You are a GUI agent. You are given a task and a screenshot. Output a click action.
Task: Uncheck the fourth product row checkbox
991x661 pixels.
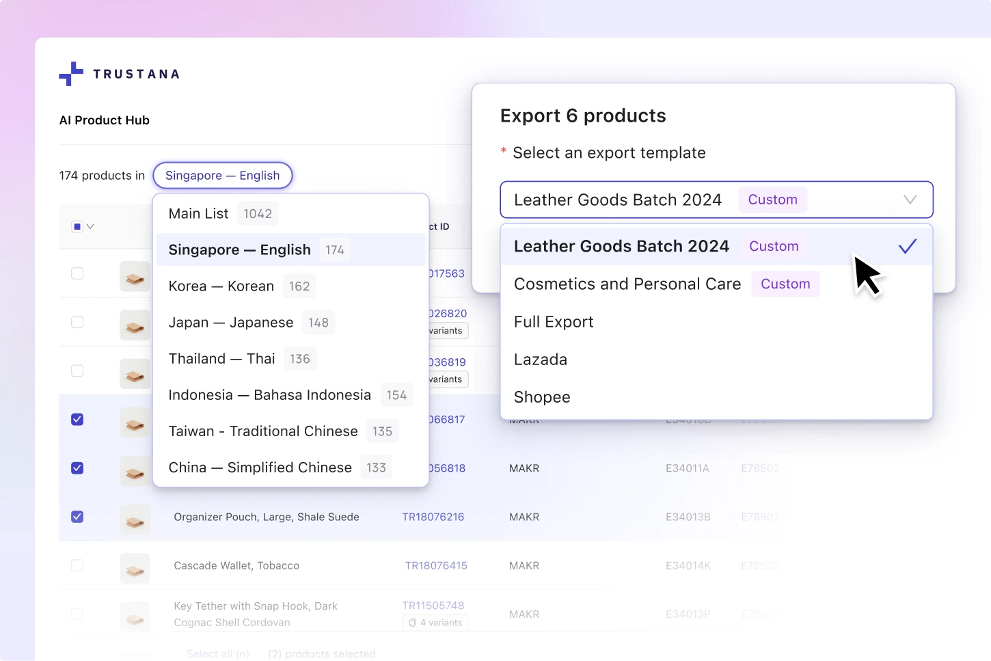pyautogui.click(x=77, y=419)
